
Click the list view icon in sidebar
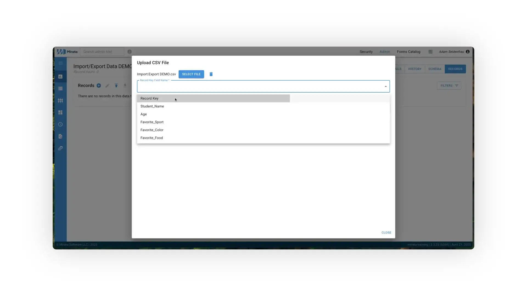pos(60,88)
